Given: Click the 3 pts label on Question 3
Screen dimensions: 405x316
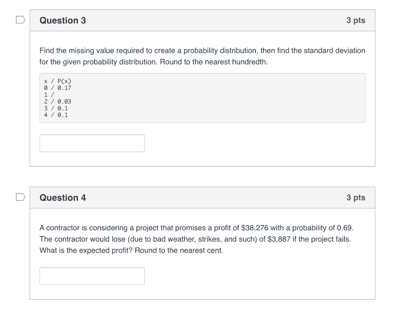Looking at the screenshot, I should 357,20.
